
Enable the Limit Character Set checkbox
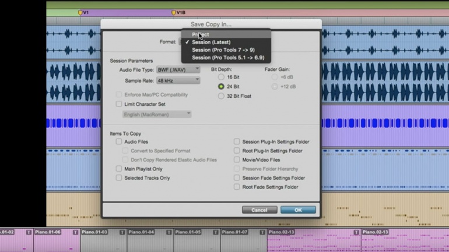click(x=119, y=104)
